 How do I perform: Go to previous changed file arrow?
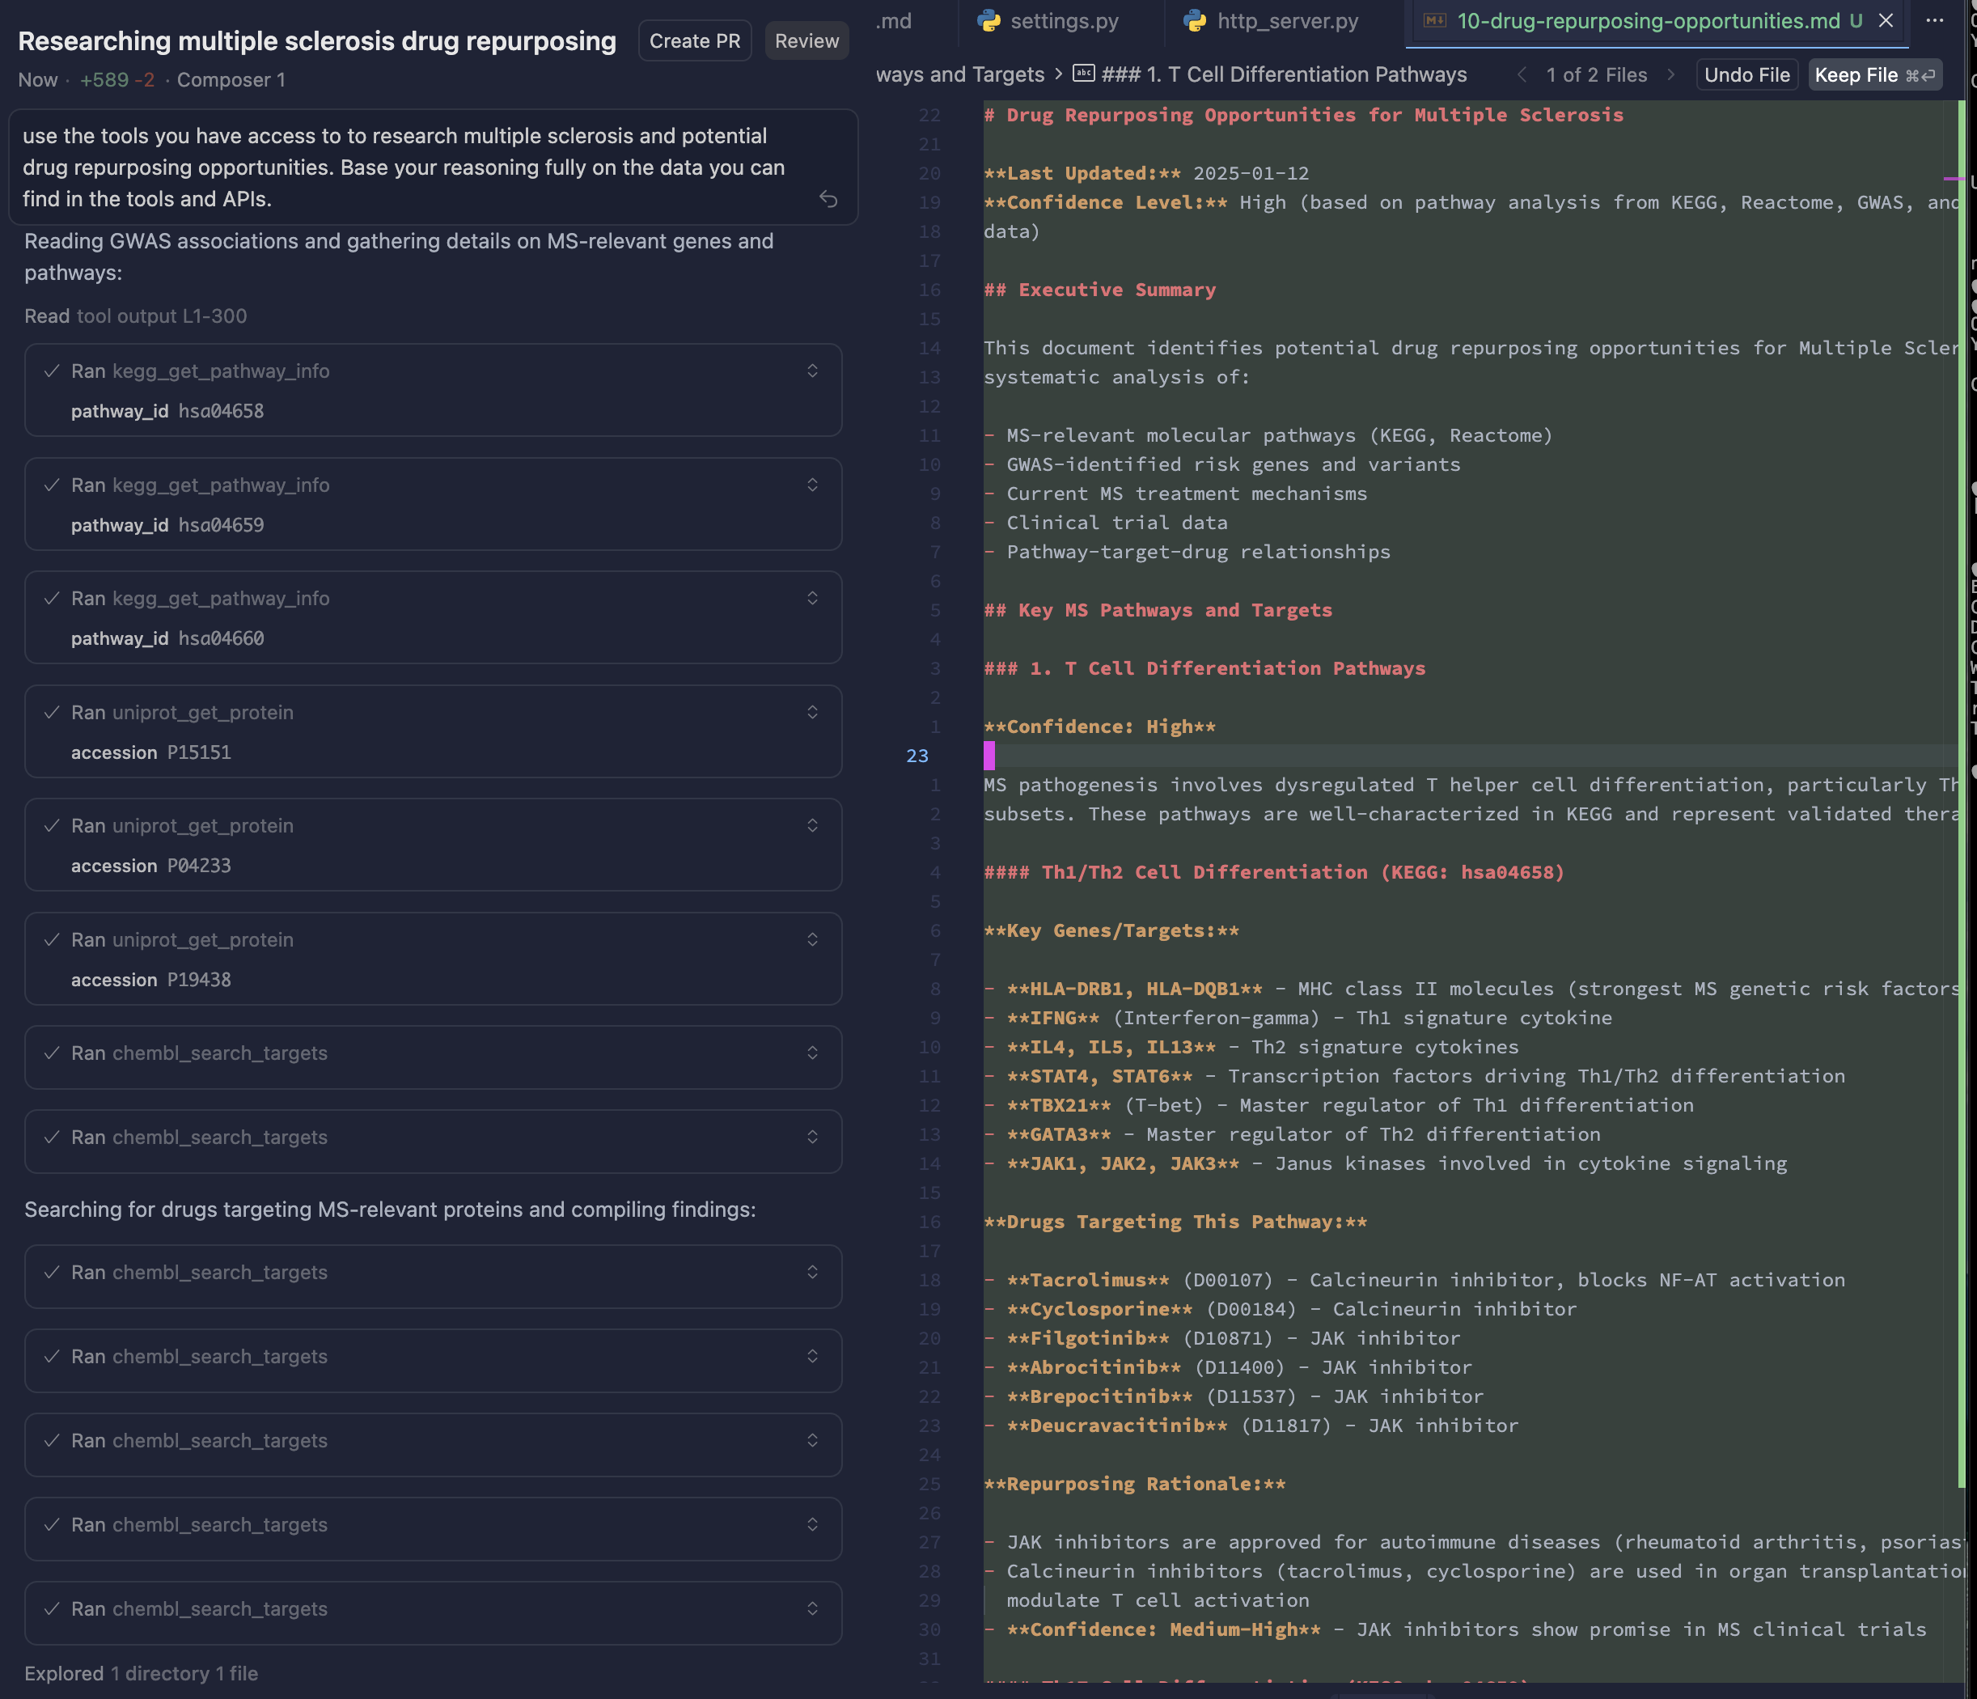pyautogui.click(x=1522, y=74)
